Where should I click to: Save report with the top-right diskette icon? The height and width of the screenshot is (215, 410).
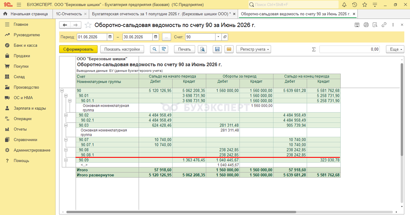pyautogui.click(x=357, y=25)
